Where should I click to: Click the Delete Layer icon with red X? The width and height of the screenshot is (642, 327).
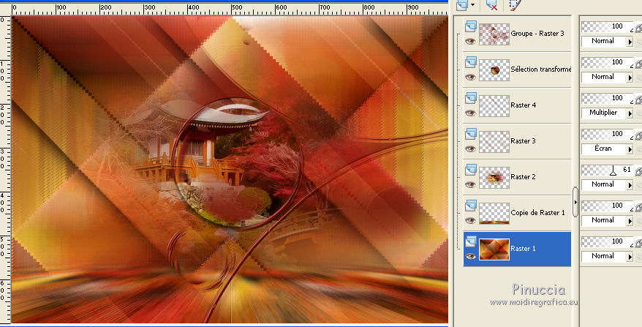point(491,4)
